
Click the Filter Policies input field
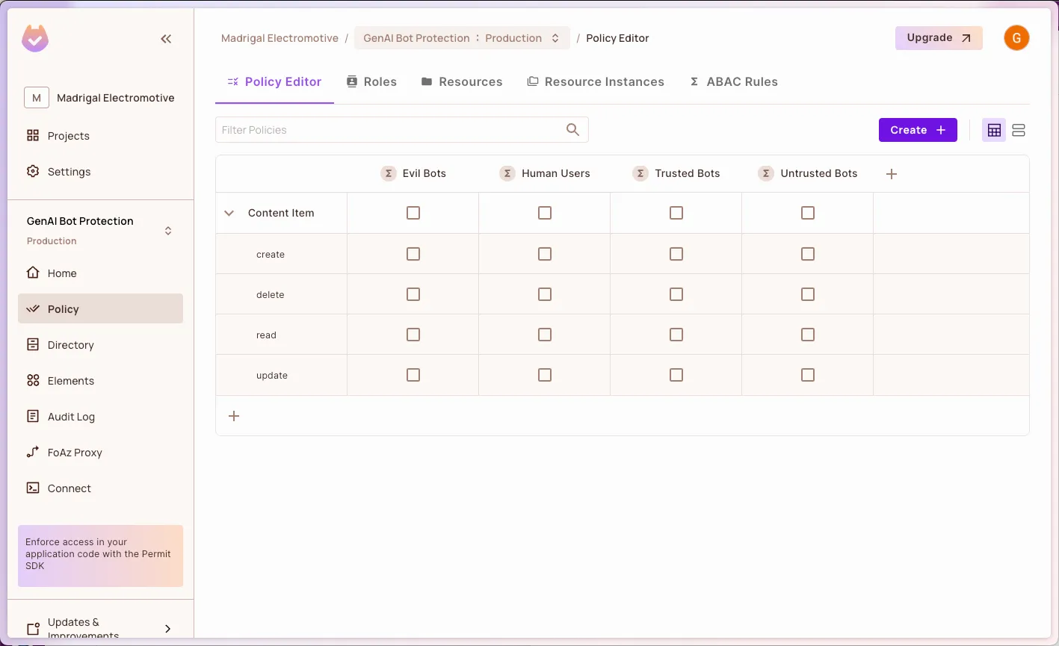(x=389, y=130)
